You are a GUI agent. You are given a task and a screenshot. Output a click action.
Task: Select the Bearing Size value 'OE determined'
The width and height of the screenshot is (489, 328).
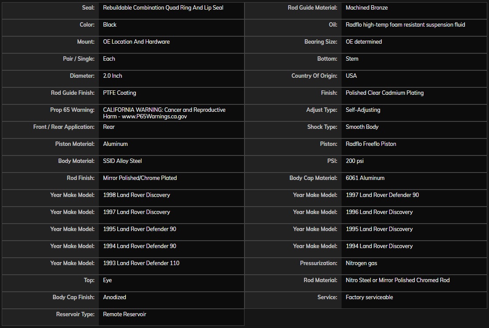(x=363, y=42)
